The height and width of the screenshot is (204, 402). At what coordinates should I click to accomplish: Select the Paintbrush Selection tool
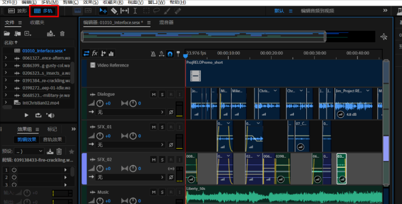click(167, 11)
